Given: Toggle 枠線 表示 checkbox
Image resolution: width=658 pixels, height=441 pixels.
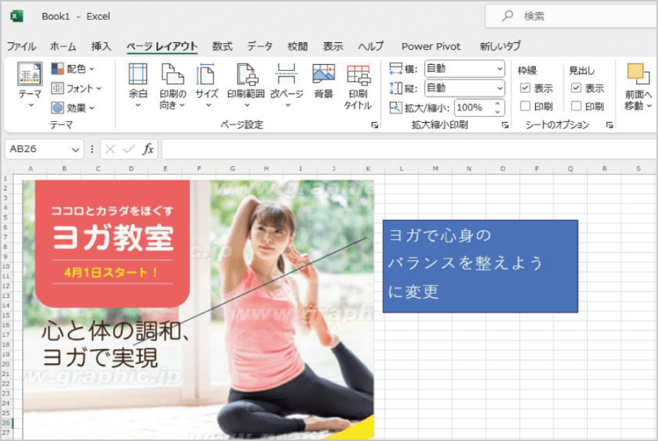Looking at the screenshot, I should pyautogui.click(x=525, y=88).
